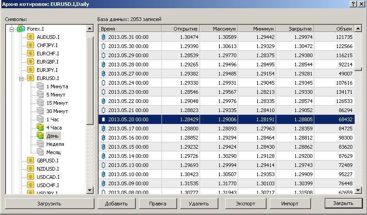Viewport: 367px width, 215px height.
Task: Click the Удалить button
Action: click(199, 204)
